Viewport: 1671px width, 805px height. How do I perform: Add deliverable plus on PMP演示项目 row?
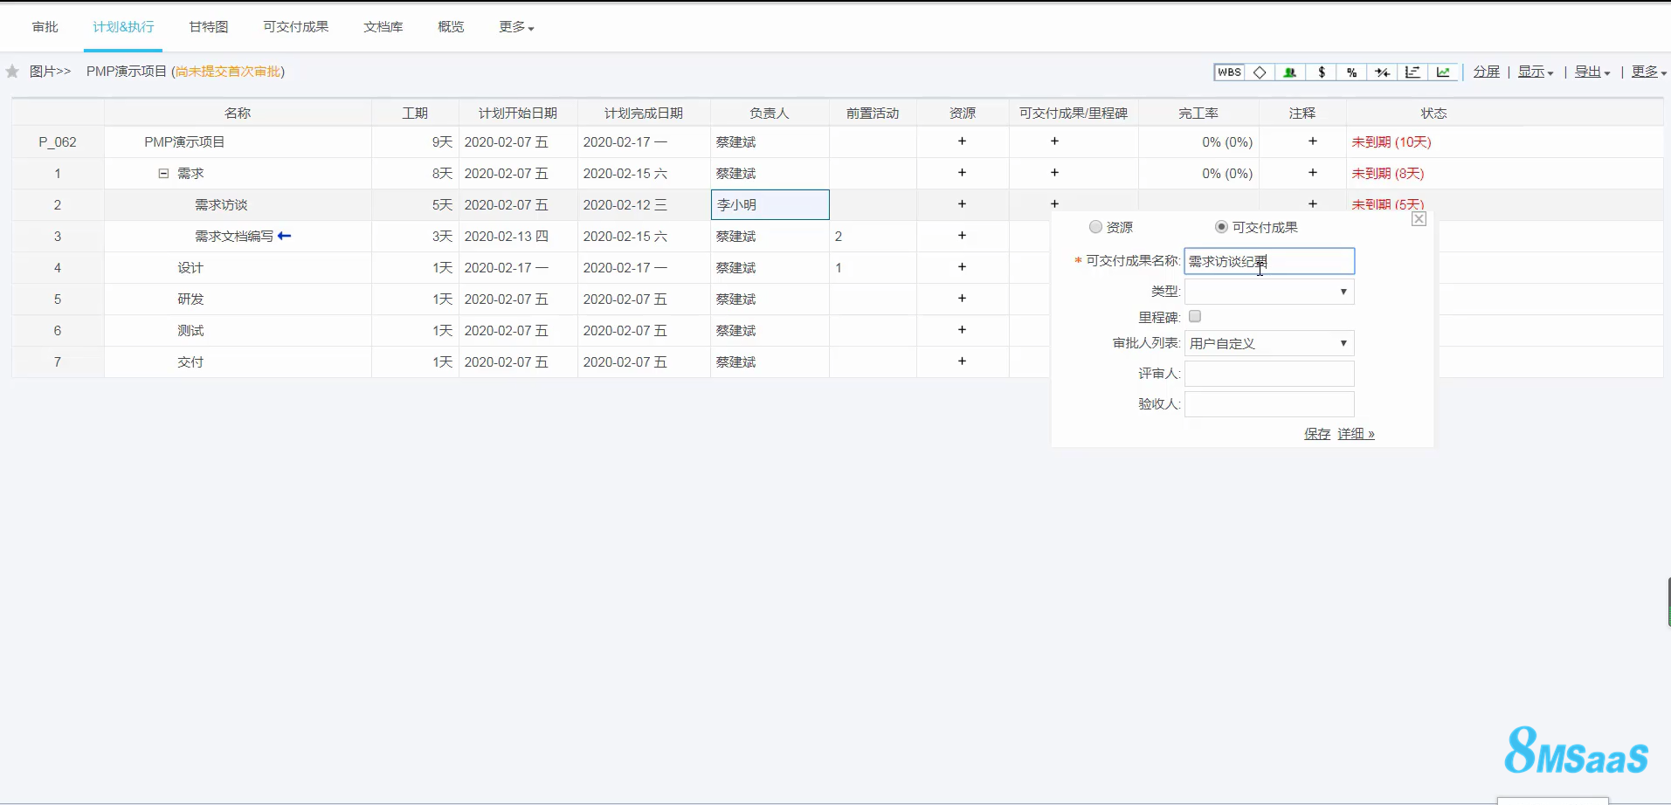tap(1054, 141)
